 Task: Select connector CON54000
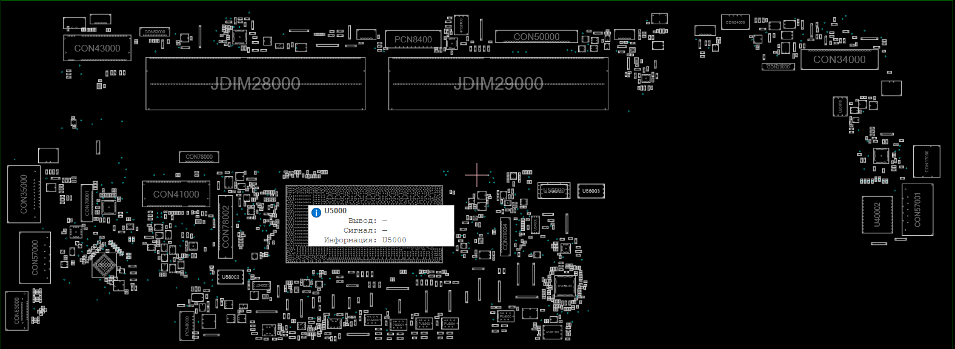(735, 22)
